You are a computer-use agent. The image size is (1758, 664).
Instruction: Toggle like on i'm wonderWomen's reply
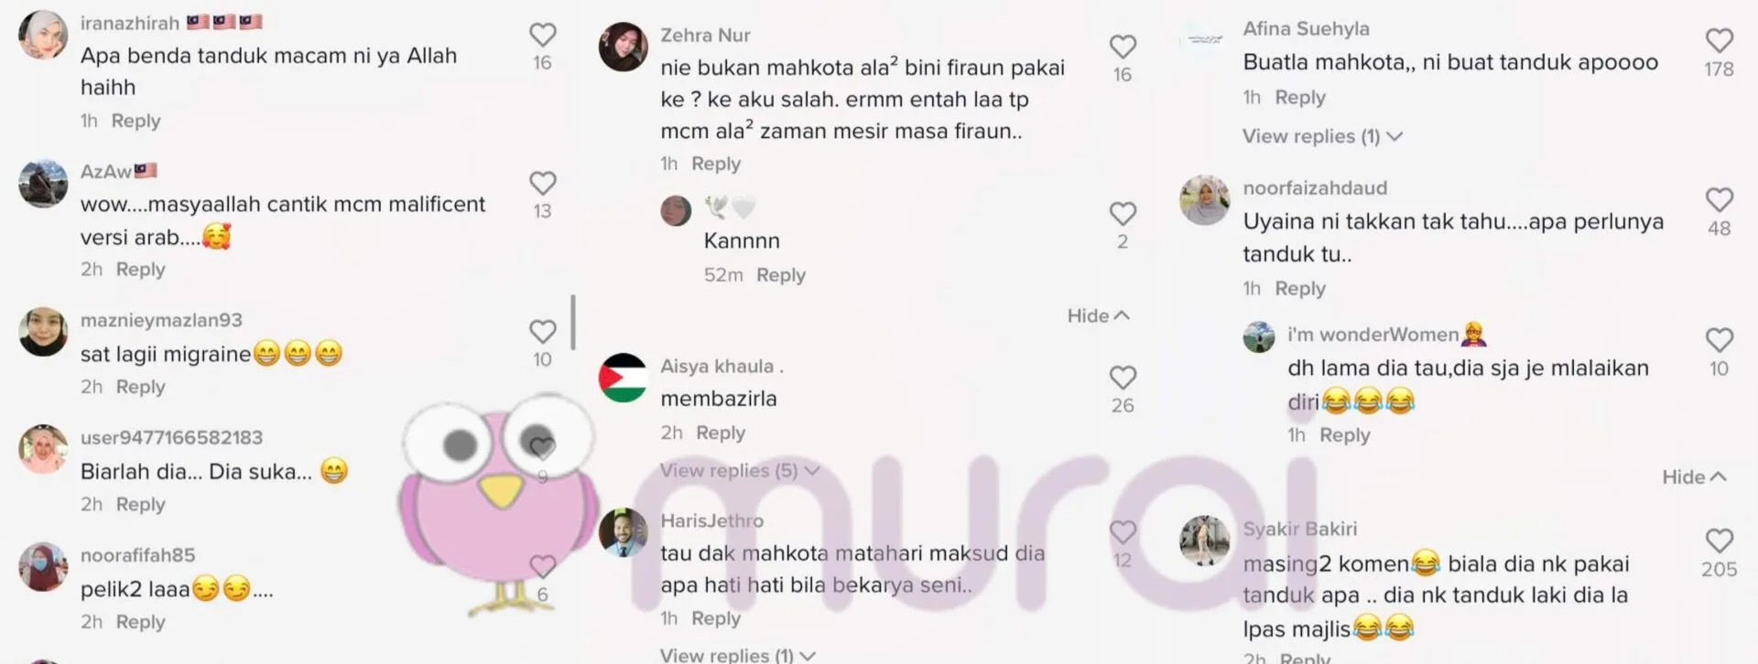[x=1719, y=340]
